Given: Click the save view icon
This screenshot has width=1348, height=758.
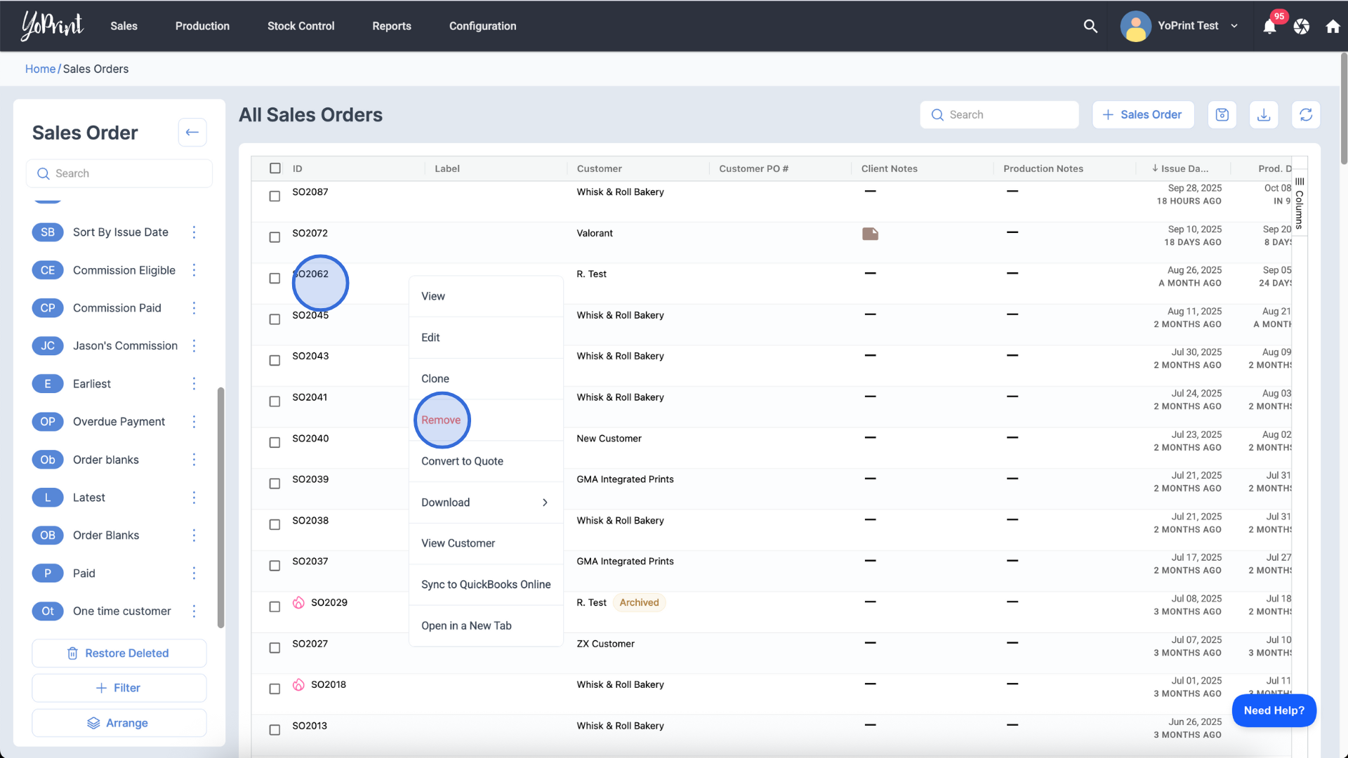Looking at the screenshot, I should coord(1222,114).
